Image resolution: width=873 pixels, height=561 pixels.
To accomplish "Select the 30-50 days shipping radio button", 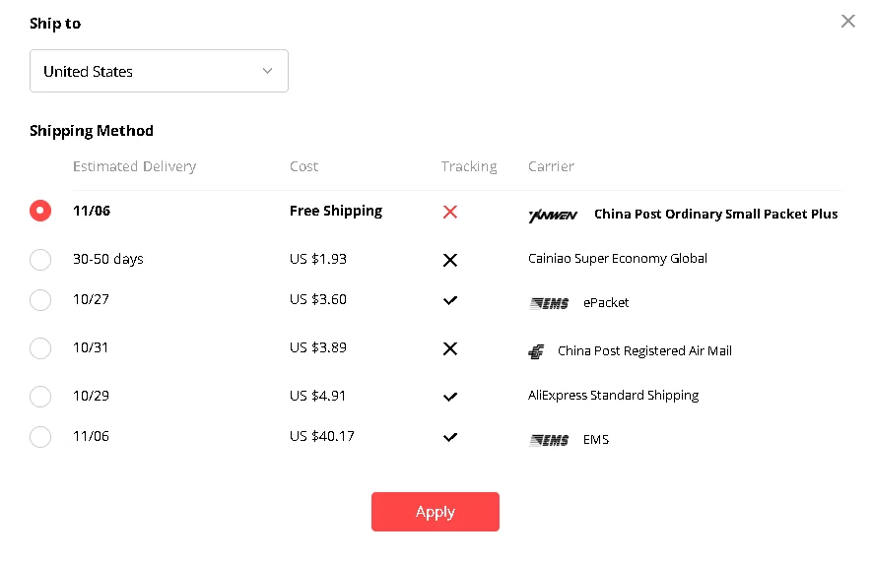I will [x=40, y=260].
